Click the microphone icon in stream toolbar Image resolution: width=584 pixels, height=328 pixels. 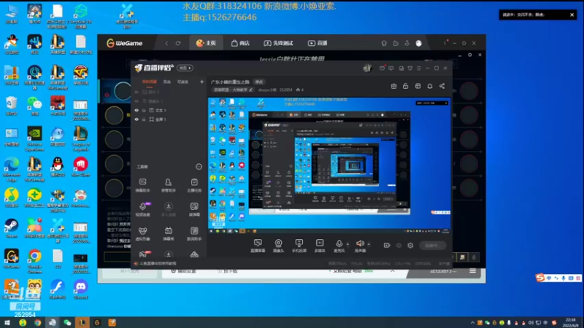click(x=339, y=243)
